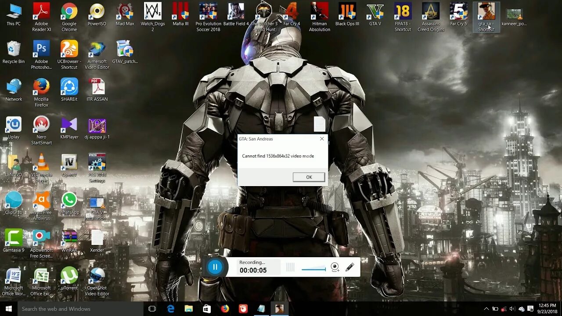Select the Adobe Photoshop shortcut
The height and width of the screenshot is (316, 562).
[42, 55]
